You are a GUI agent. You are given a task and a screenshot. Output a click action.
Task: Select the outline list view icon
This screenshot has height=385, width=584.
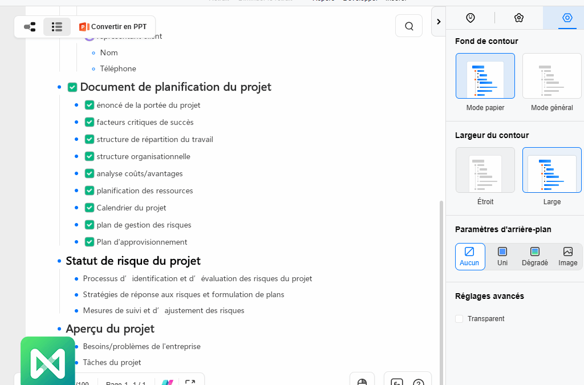tap(57, 27)
